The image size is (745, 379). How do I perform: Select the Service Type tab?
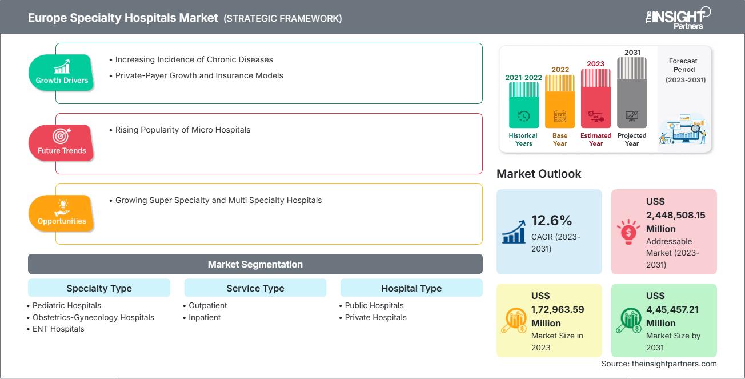click(x=255, y=288)
